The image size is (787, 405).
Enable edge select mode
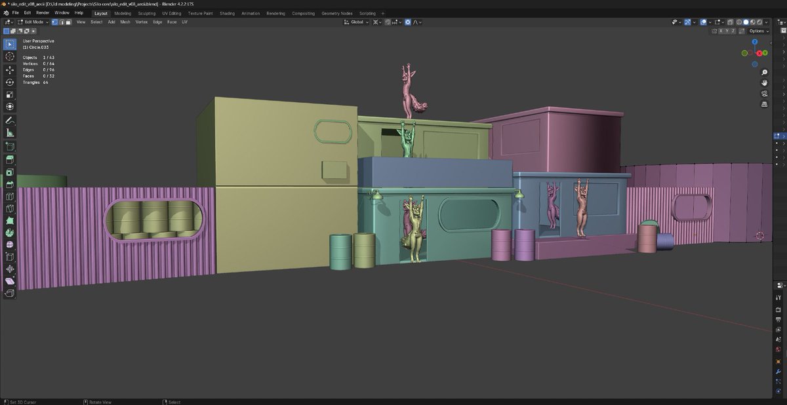coord(62,22)
